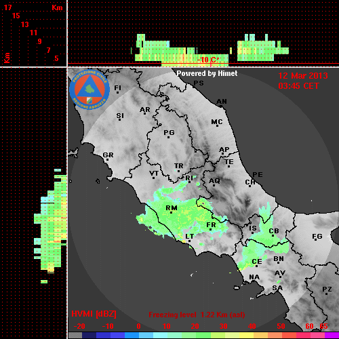Select the AQ city marker
The width and height of the screenshot is (339, 339).
pyautogui.click(x=214, y=185)
